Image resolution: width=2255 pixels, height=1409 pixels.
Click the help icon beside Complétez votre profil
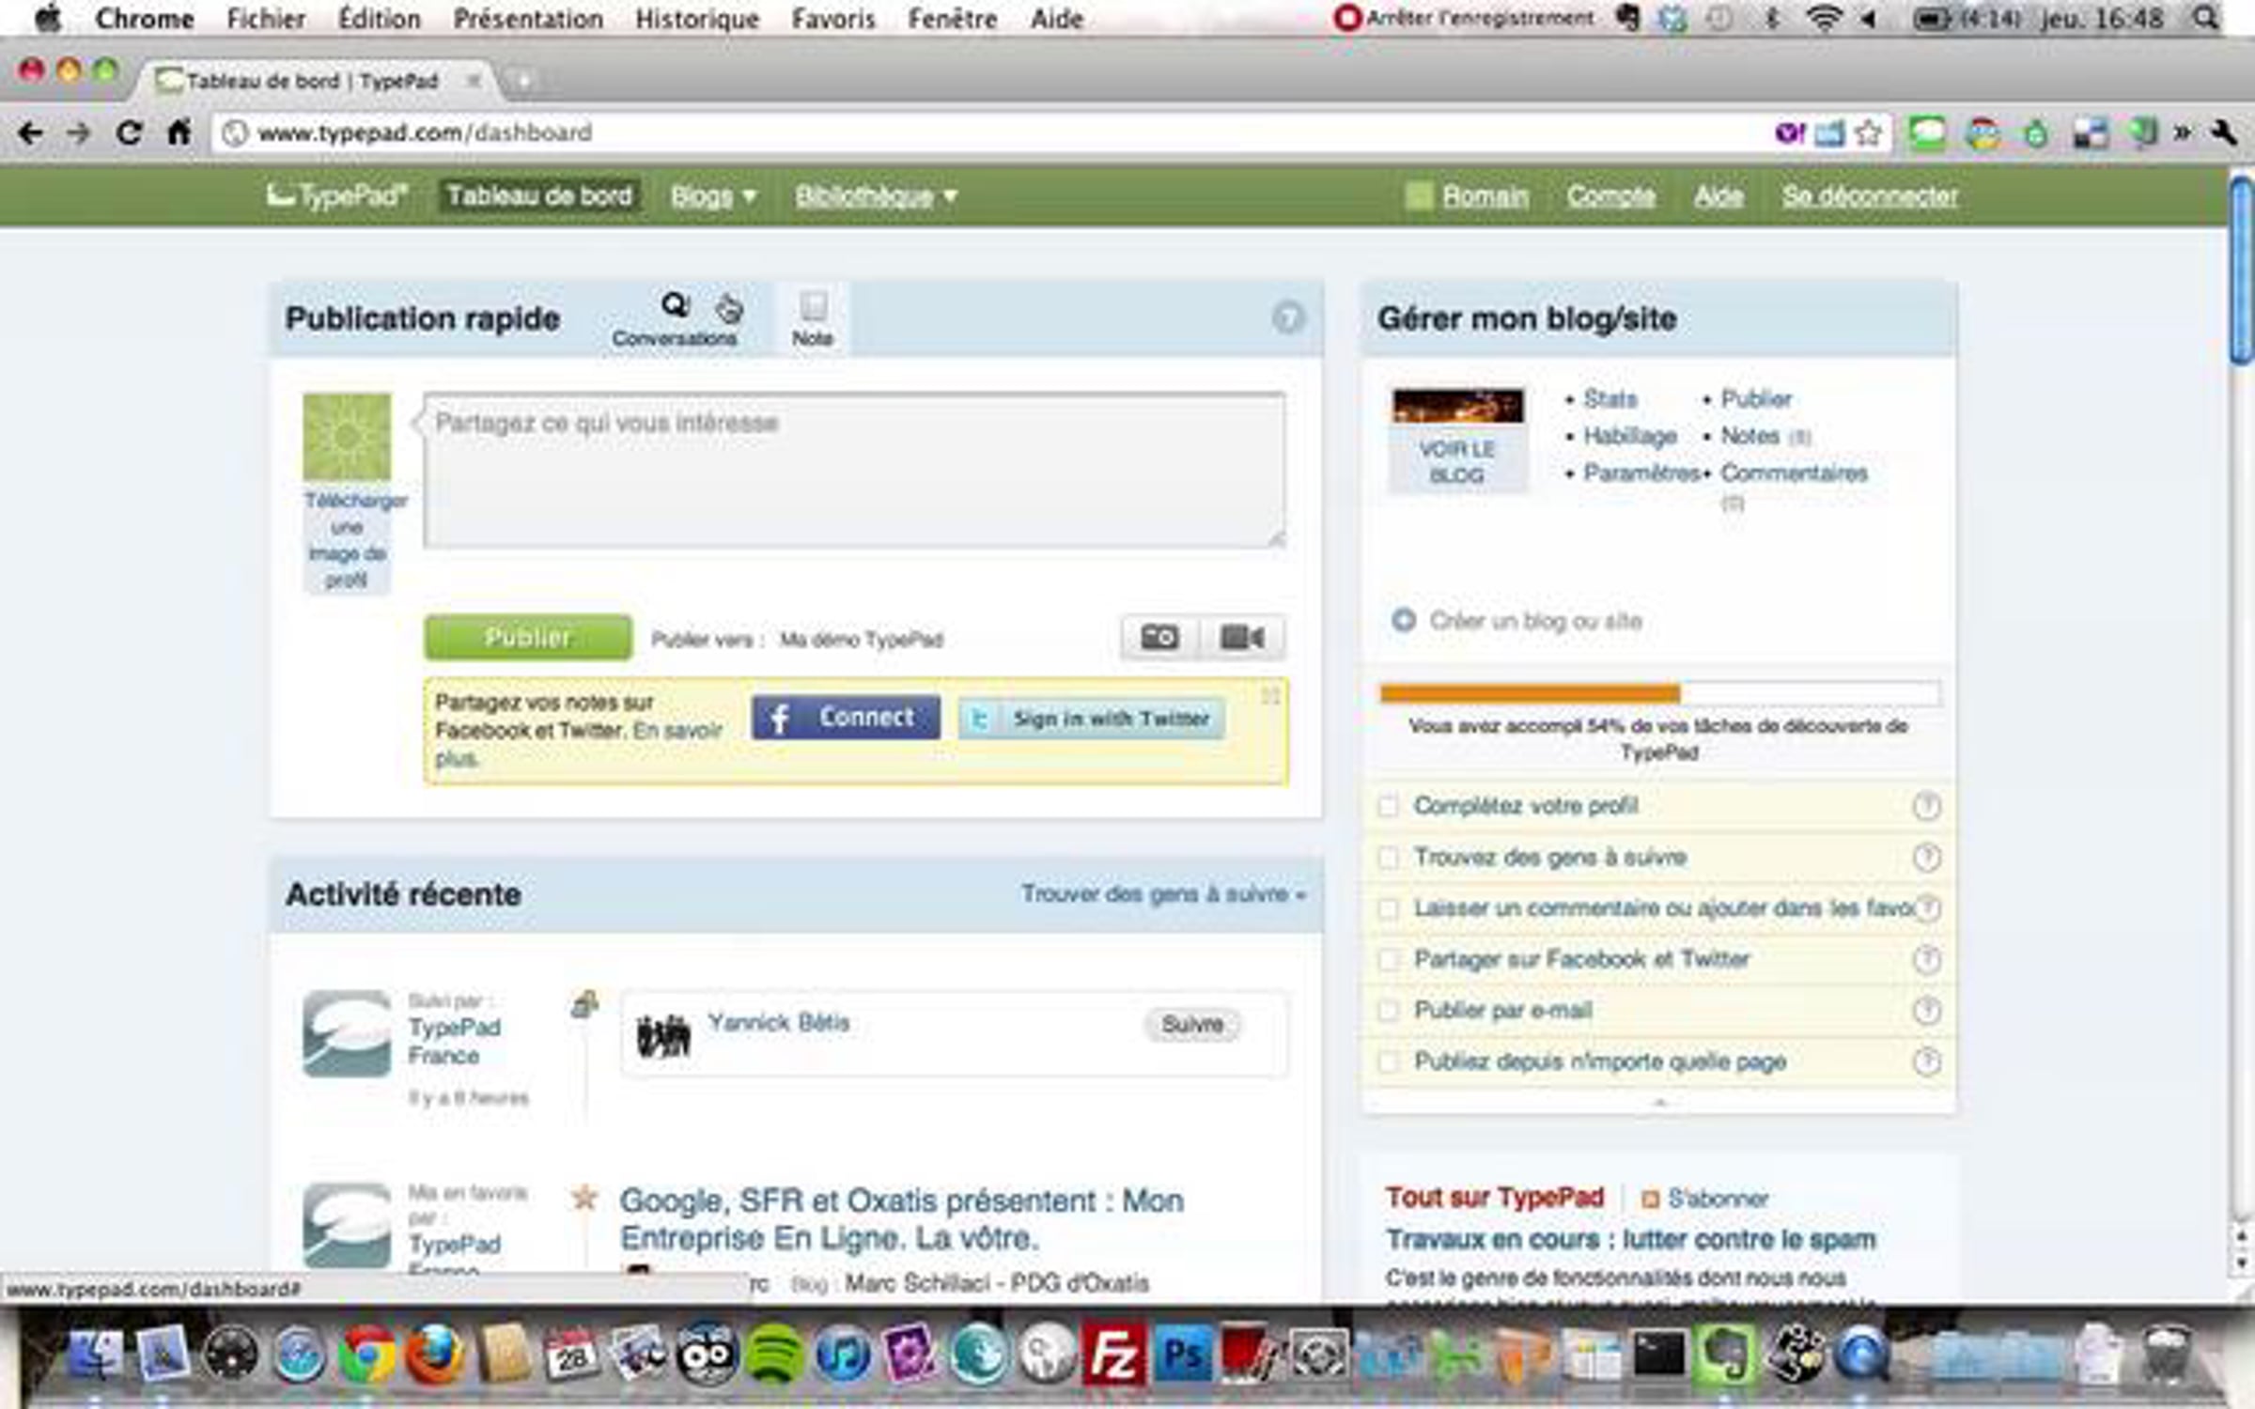[x=1926, y=806]
